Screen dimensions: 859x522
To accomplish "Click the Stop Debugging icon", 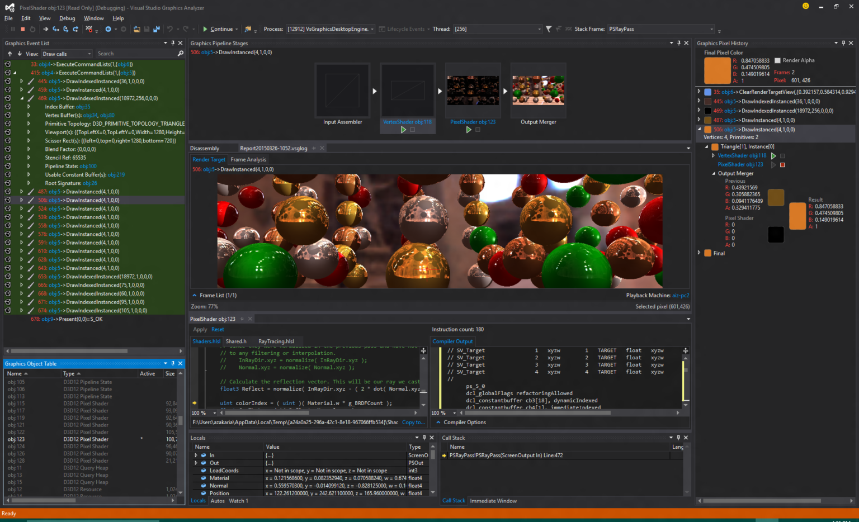I will pyautogui.click(x=22, y=29).
